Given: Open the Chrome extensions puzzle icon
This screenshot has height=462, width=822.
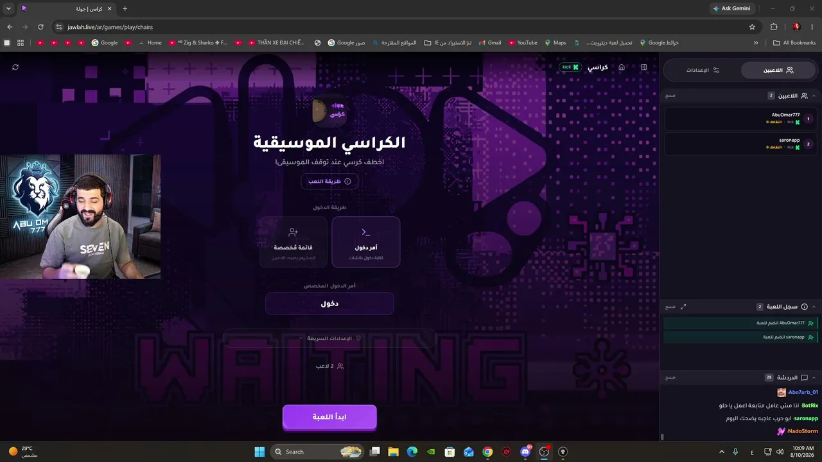Looking at the screenshot, I should (774, 27).
